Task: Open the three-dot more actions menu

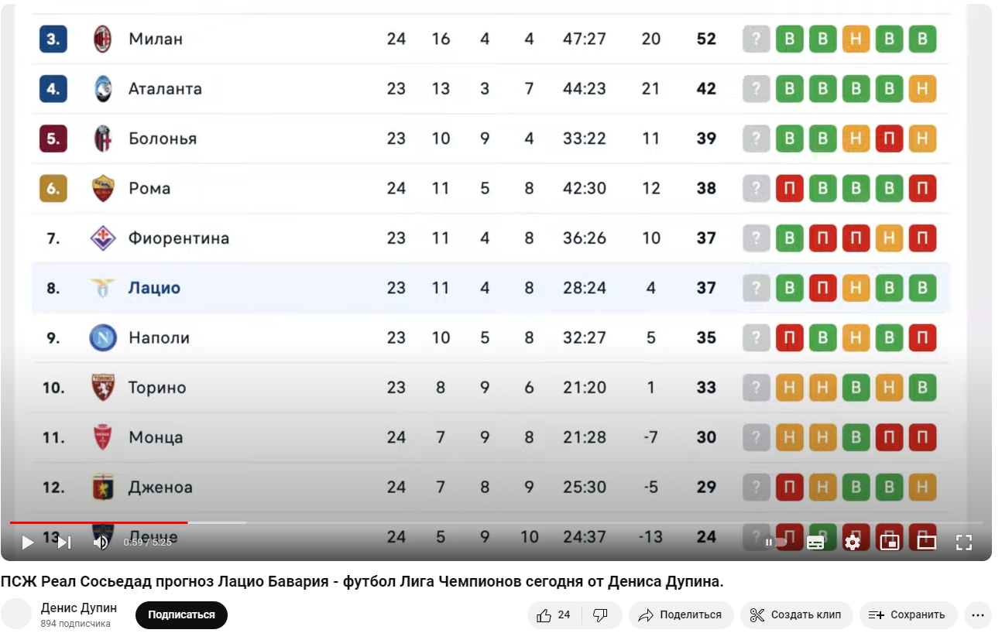Action: (979, 615)
